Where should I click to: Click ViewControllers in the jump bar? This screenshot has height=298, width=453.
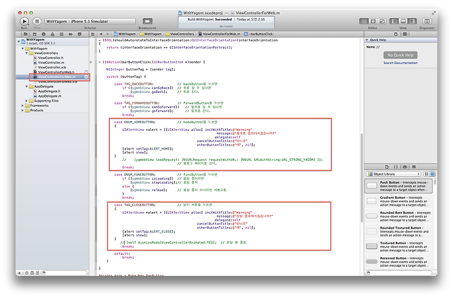pyautogui.click(x=179, y=34)
